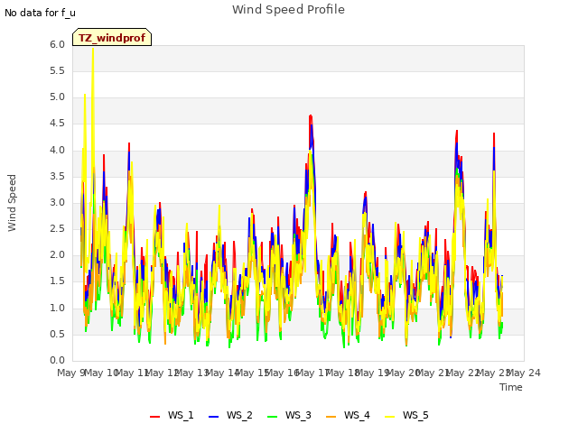Click the 6.0 y-axis tick label
The image size is (578, 433).
(58, 44)
